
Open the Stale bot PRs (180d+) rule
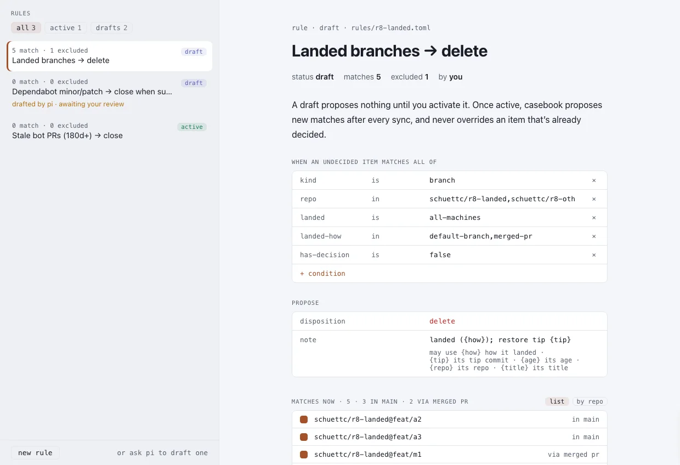110,131
